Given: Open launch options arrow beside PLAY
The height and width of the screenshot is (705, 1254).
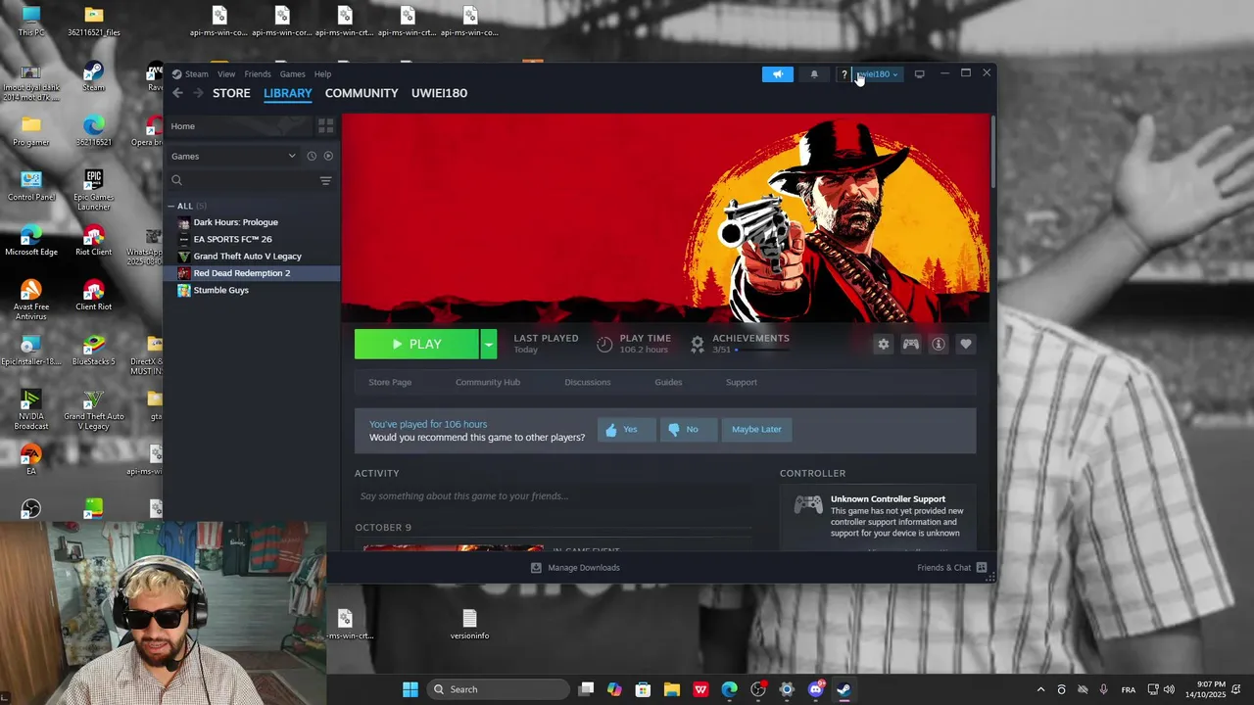Looking at the screenshot, I should pos(489,344).
